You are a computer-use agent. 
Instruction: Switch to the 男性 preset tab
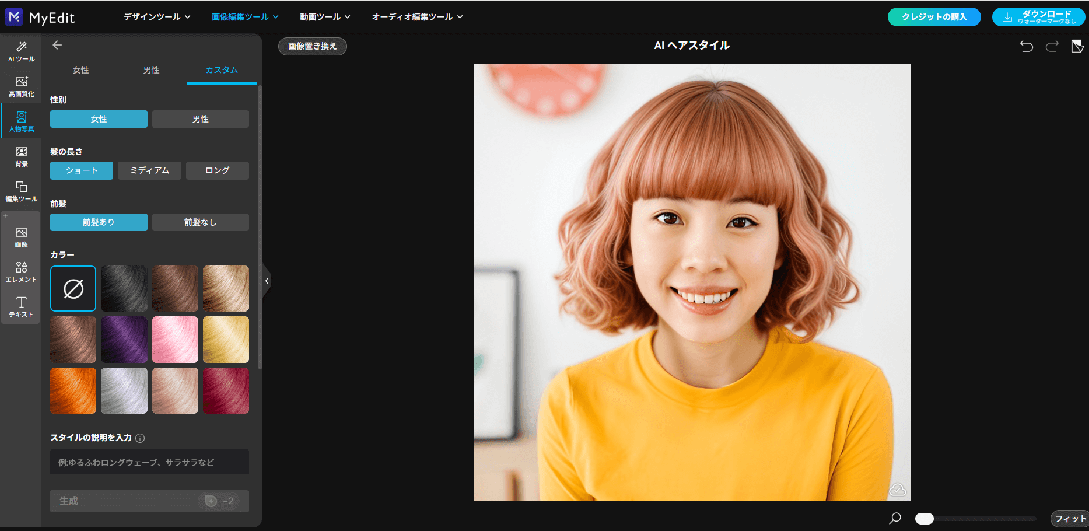(151, 70)
